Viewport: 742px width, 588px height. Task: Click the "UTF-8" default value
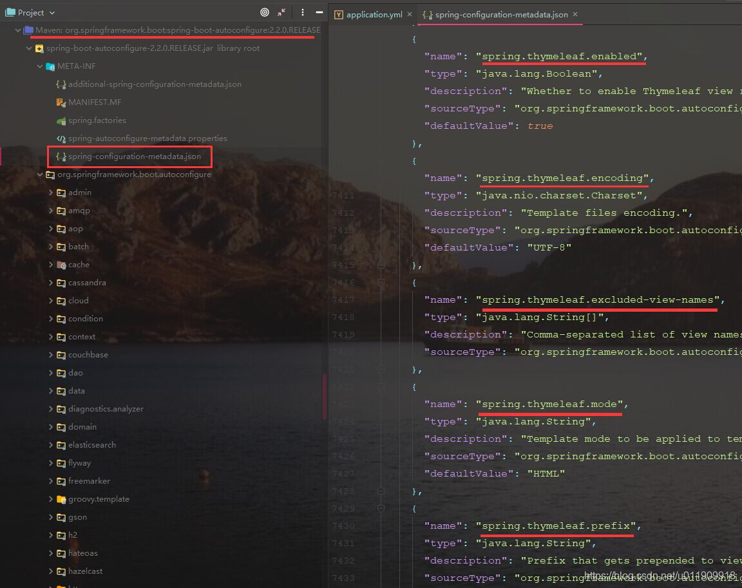(x=549, y=247)
